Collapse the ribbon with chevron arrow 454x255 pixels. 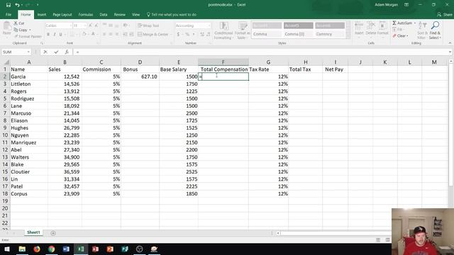point(450,43)
